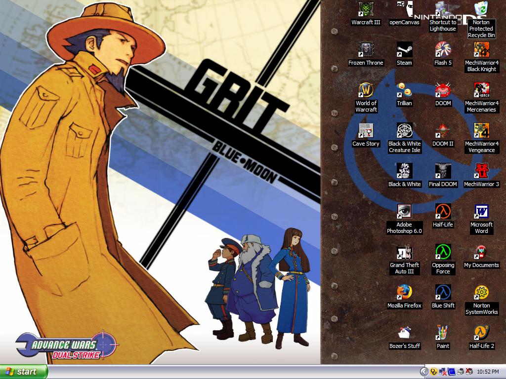Open the Warcraft III desktop shortcut
506x379 pixels.
(366, 9)
